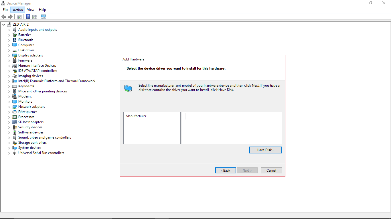This screenshot has height=219, width=391.
Task: Click the Manufacturer column header
Action: (136, 116)
